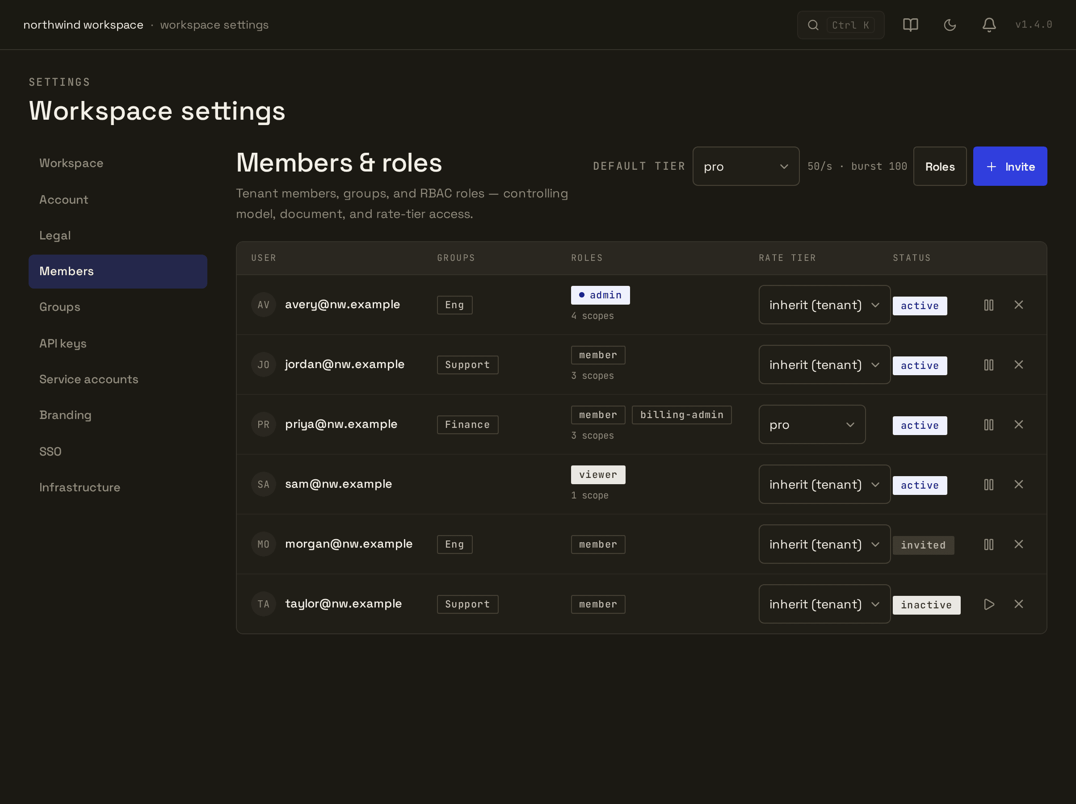Click morgan's invited status badge
The image size is (1076, 804).
923,545
